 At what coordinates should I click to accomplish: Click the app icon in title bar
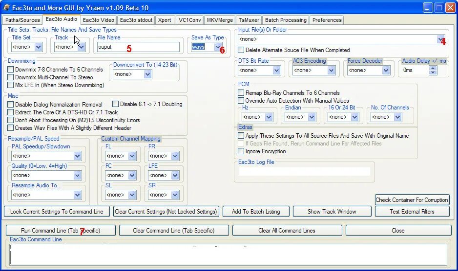tap(6, 7)
